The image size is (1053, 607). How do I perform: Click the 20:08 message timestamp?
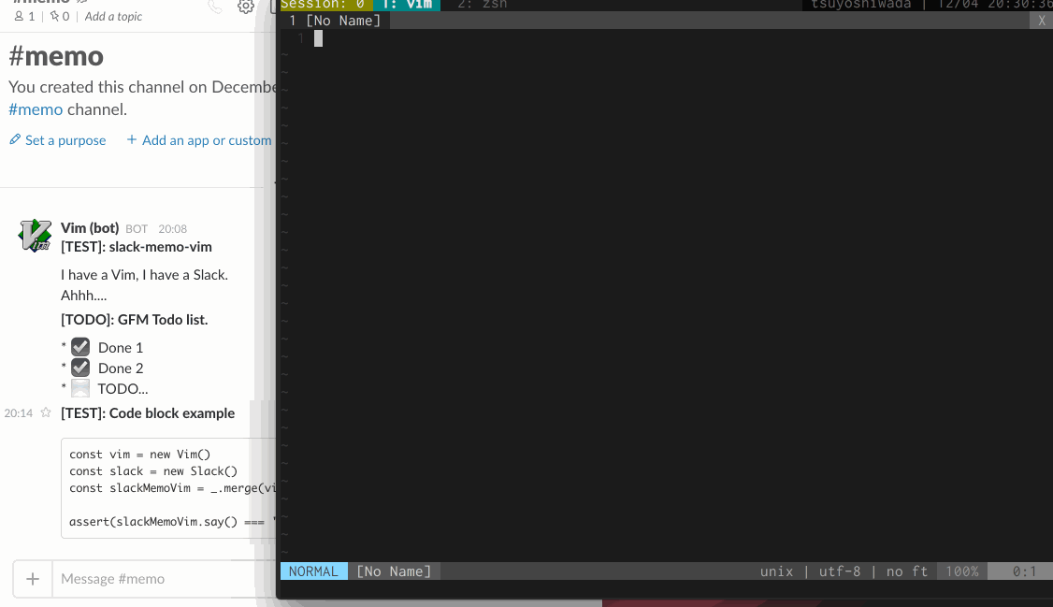[173, 229]
